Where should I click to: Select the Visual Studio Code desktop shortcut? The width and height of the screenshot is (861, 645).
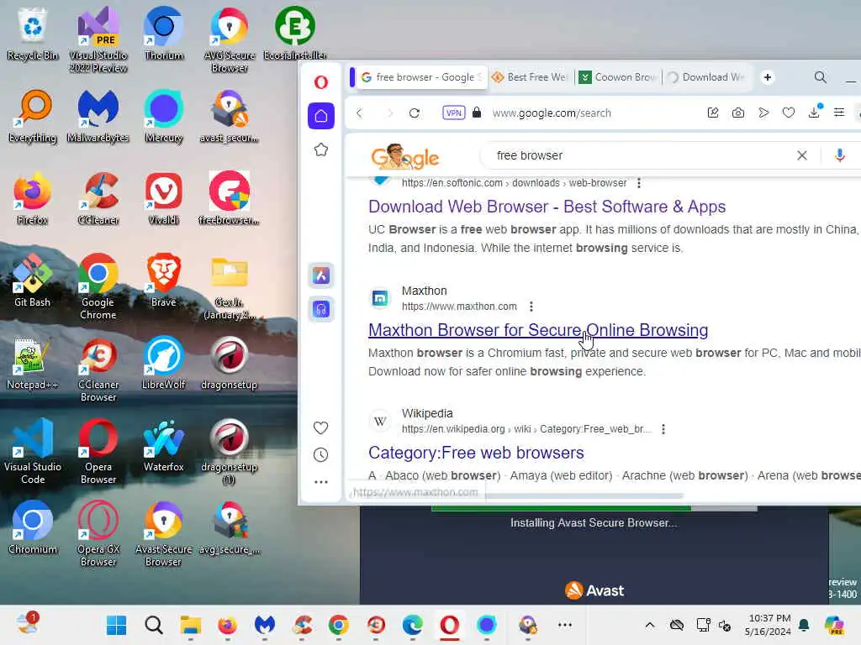pyautogui.click(x=33, y=452)
